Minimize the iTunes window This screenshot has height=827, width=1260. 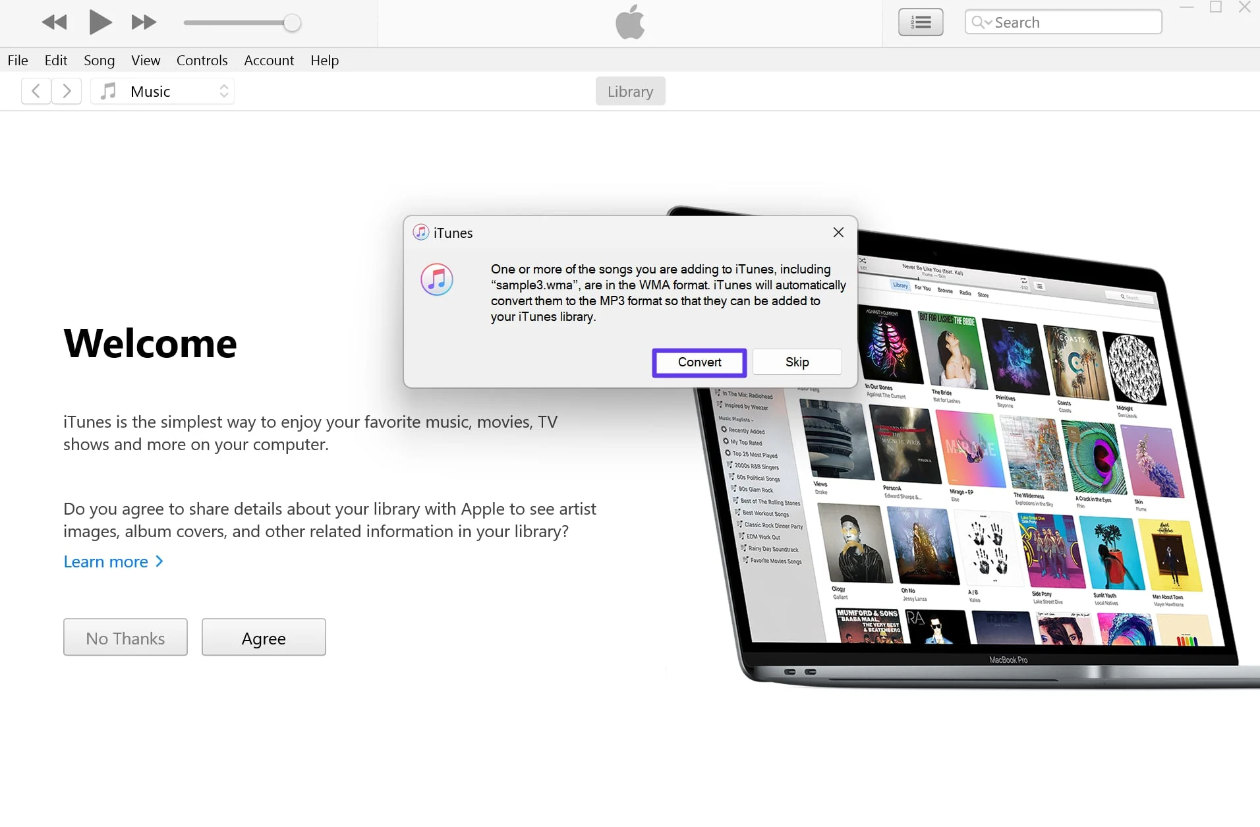(1187, 7)
